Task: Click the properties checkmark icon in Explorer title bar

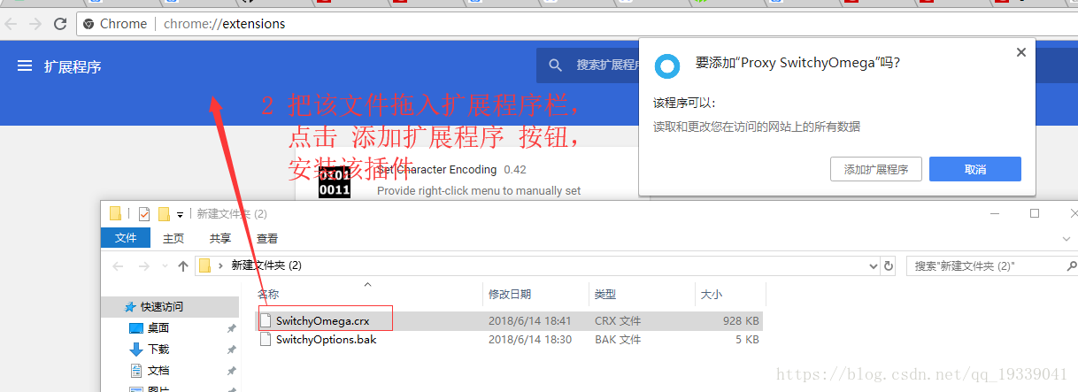Action: pos(144,213)
